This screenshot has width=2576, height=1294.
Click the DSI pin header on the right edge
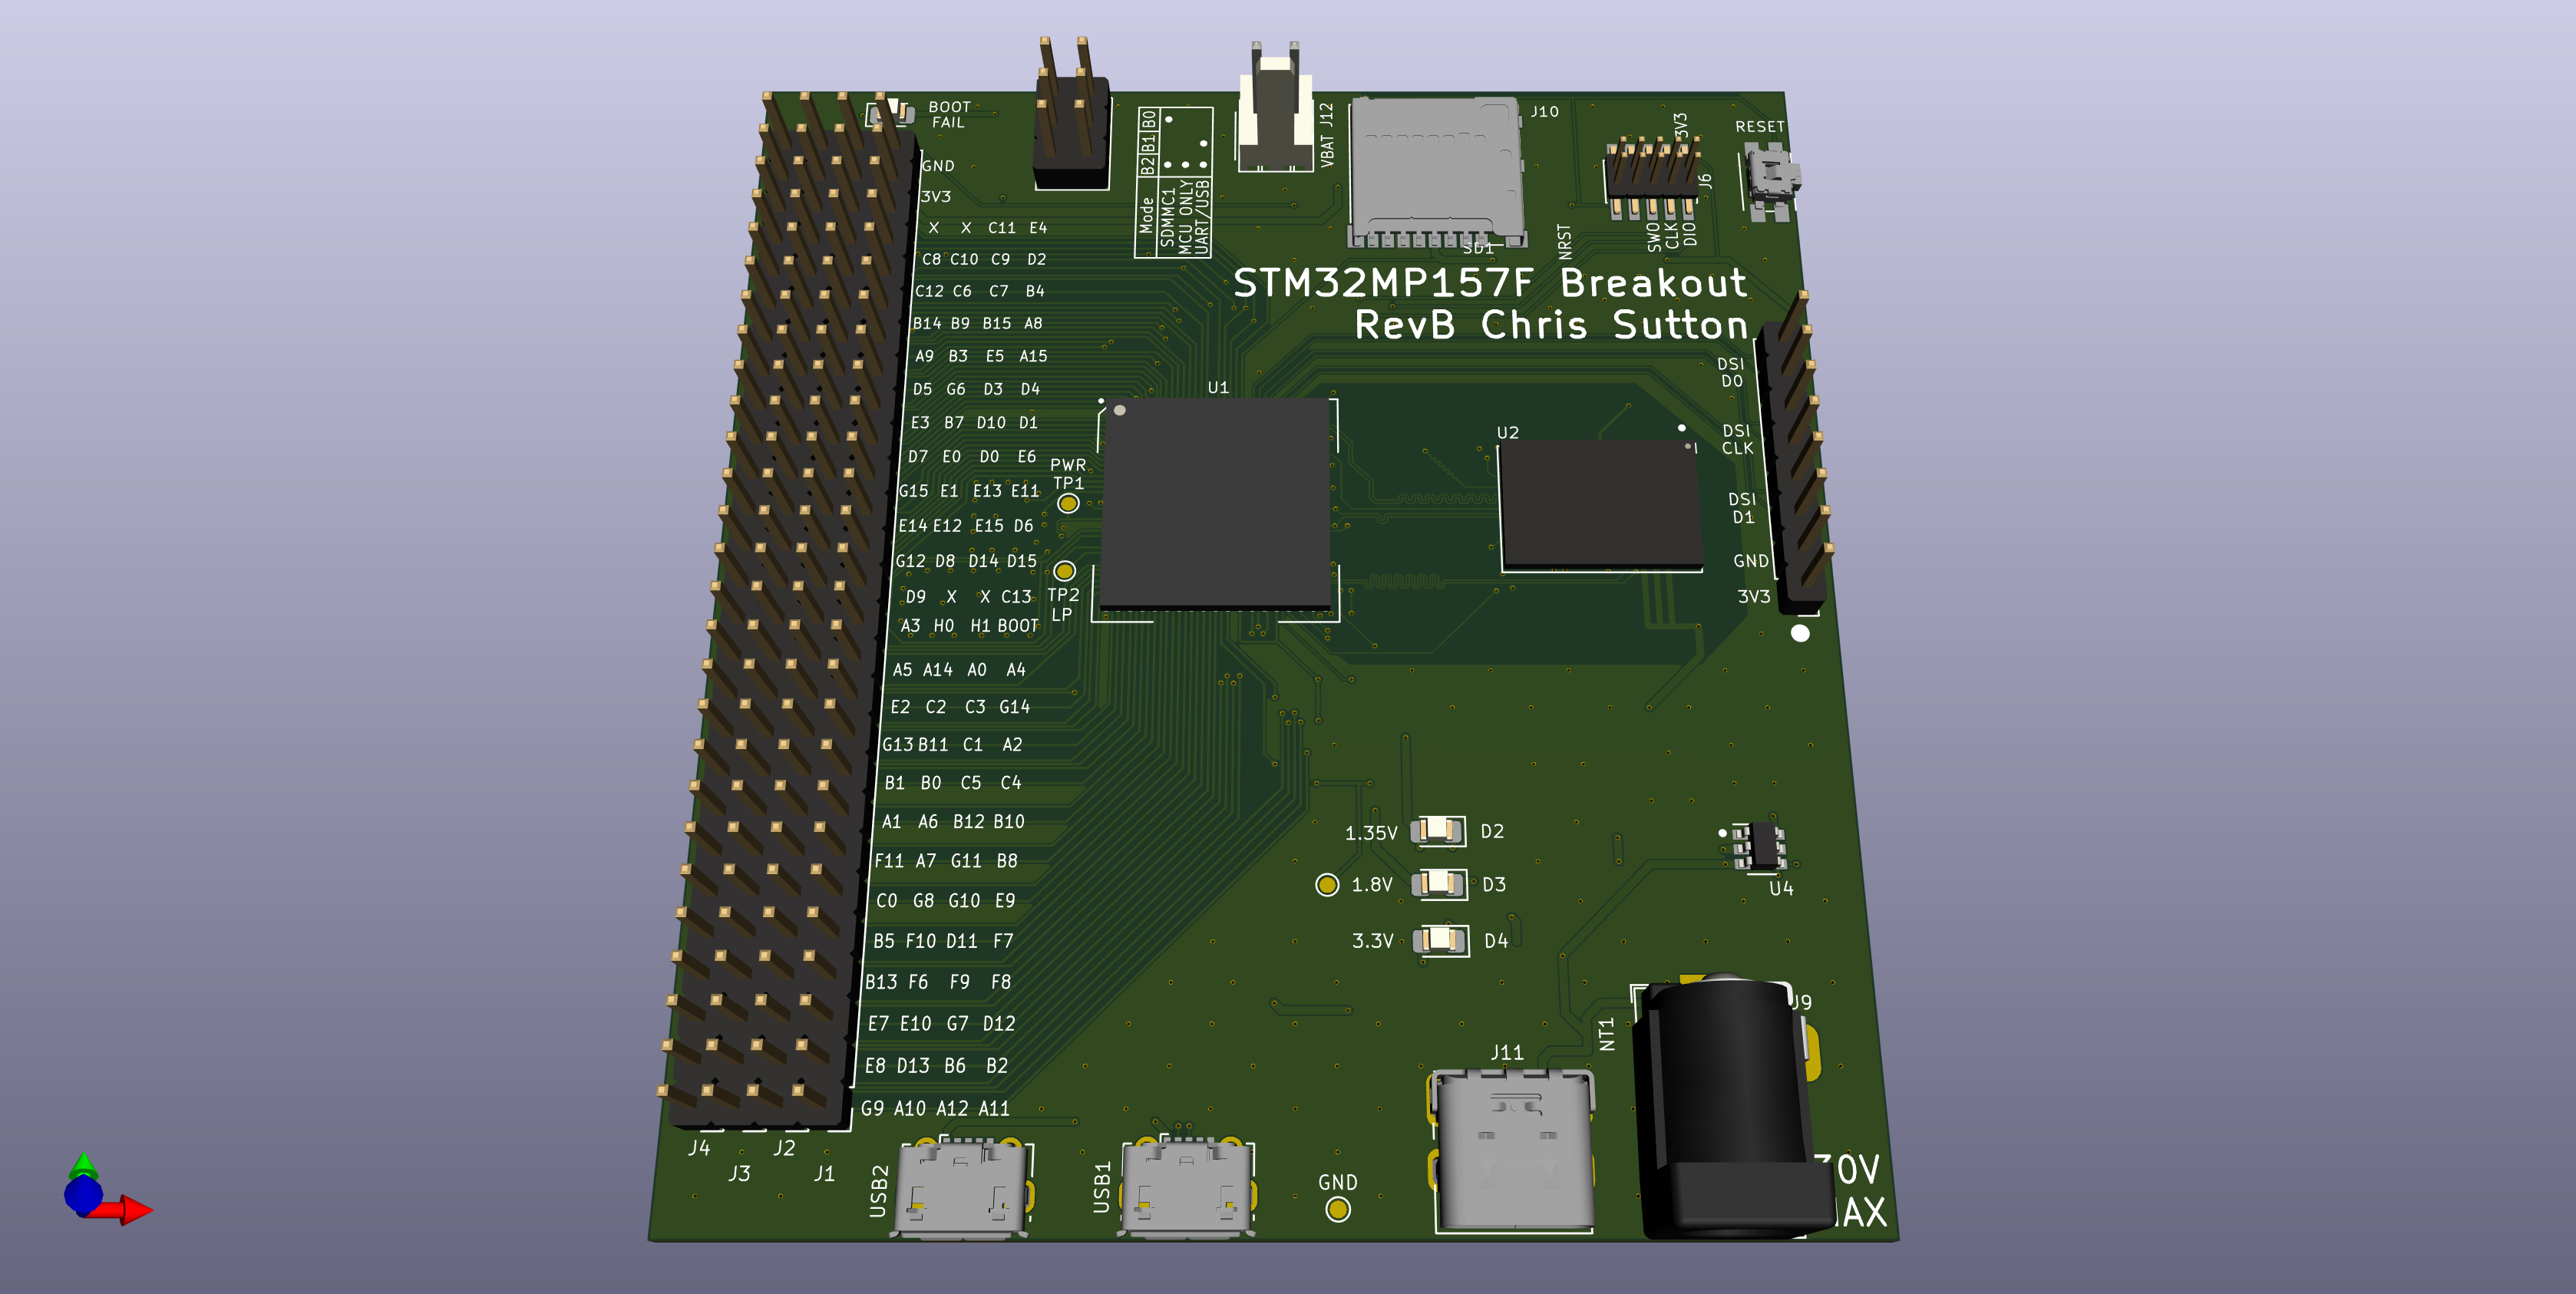(x=1795, y=453)
